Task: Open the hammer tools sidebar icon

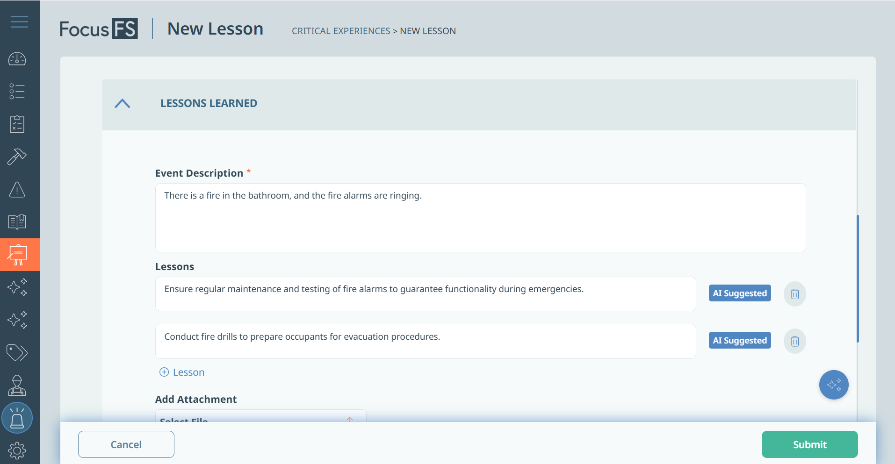Action: pos(17,157)
